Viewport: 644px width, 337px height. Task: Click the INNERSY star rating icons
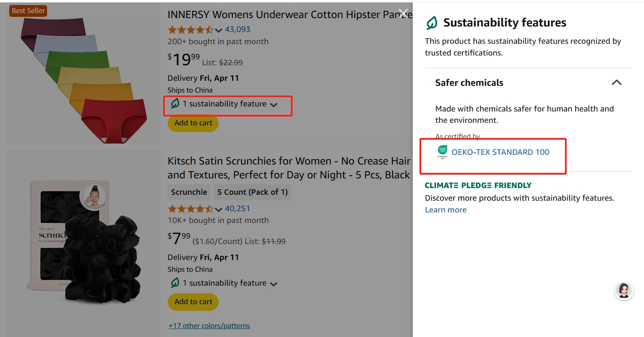pyautogui.click(x=191, y=30)
